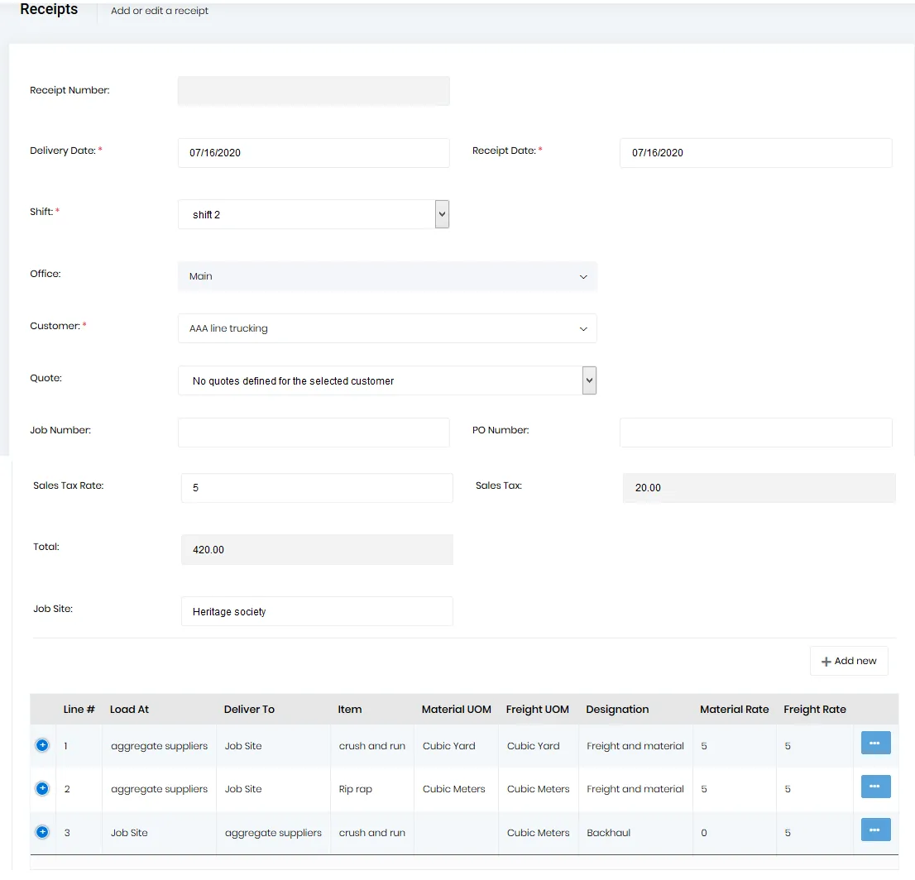Click the Job Number input field
This screenshot has width=915, height=880.
tap(314, 433)
